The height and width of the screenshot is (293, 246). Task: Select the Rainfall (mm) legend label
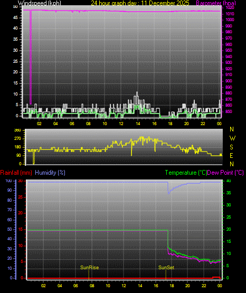[x=16, y=173]
